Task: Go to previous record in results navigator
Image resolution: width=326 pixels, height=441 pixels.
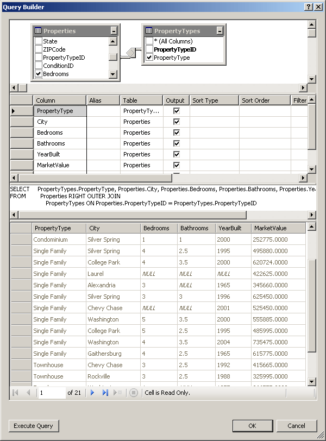Action: pos(28,393)
